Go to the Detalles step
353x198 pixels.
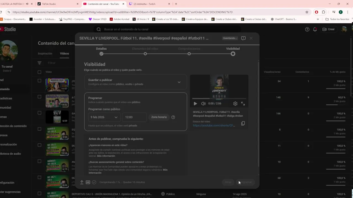click(x=101, y=51)
